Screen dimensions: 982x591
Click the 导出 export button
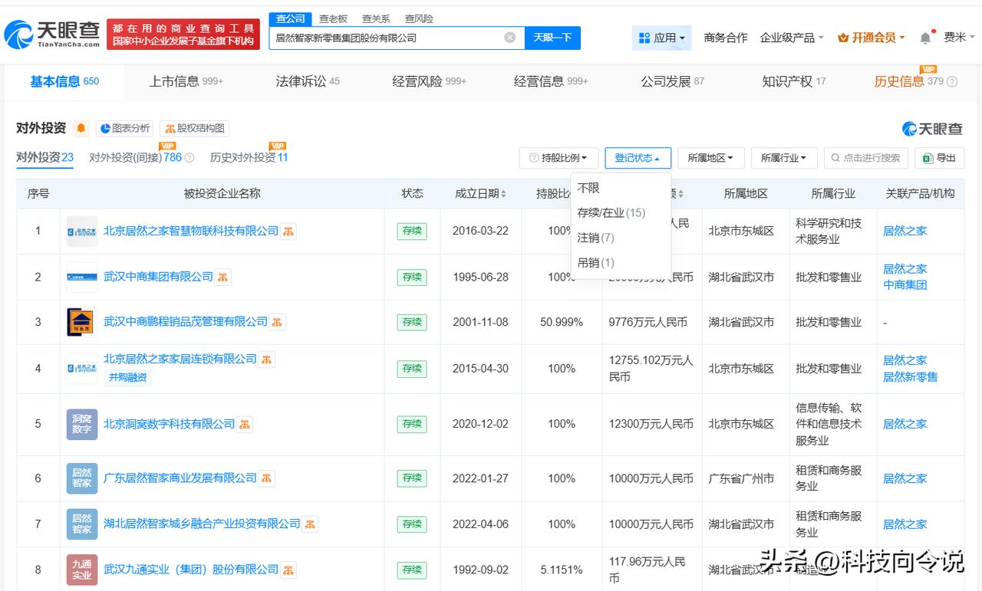940,158
